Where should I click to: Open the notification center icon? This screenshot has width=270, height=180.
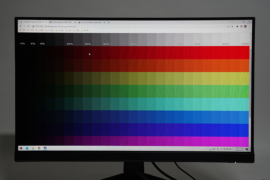[247, 149]
